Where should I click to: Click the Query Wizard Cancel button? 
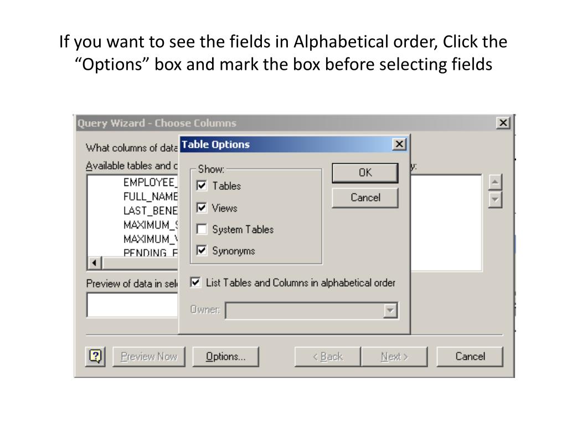click(470, 357)
